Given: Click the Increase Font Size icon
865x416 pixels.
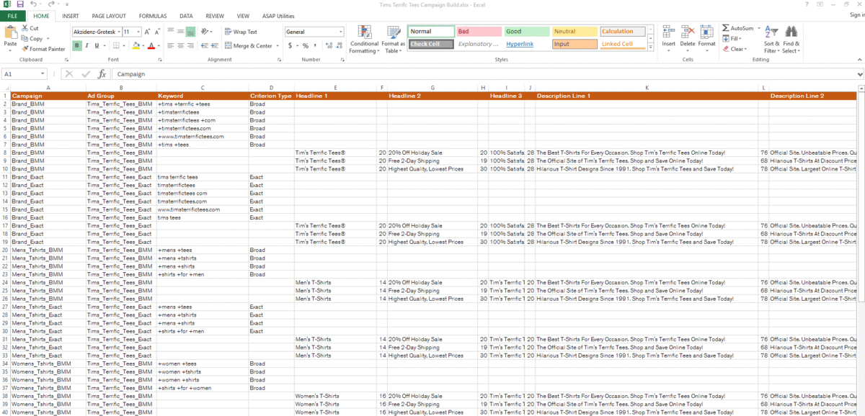Looking at the screenshot, I should tap(147, 32).
